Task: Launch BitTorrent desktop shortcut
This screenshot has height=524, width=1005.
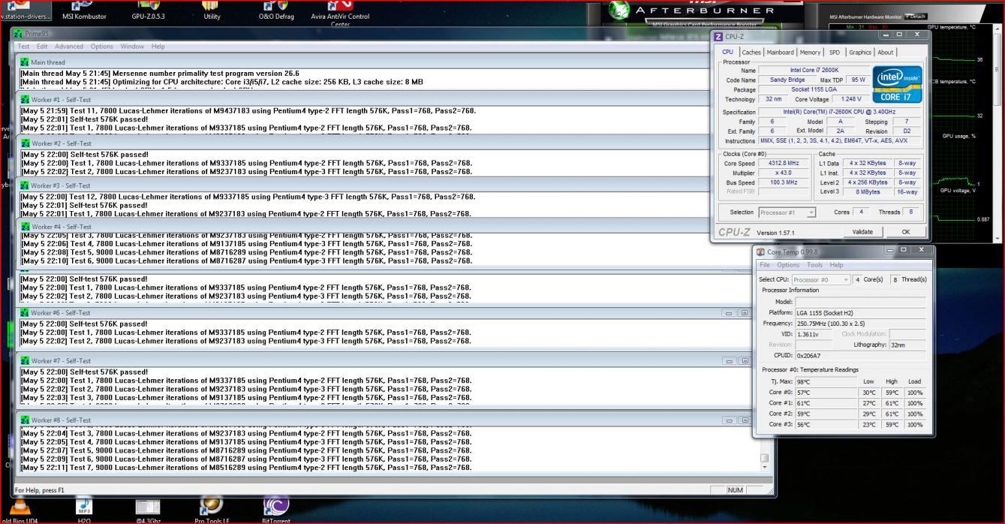Action: coord(275,510)
